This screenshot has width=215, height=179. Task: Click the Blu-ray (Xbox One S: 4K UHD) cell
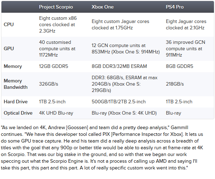(124, 113)
